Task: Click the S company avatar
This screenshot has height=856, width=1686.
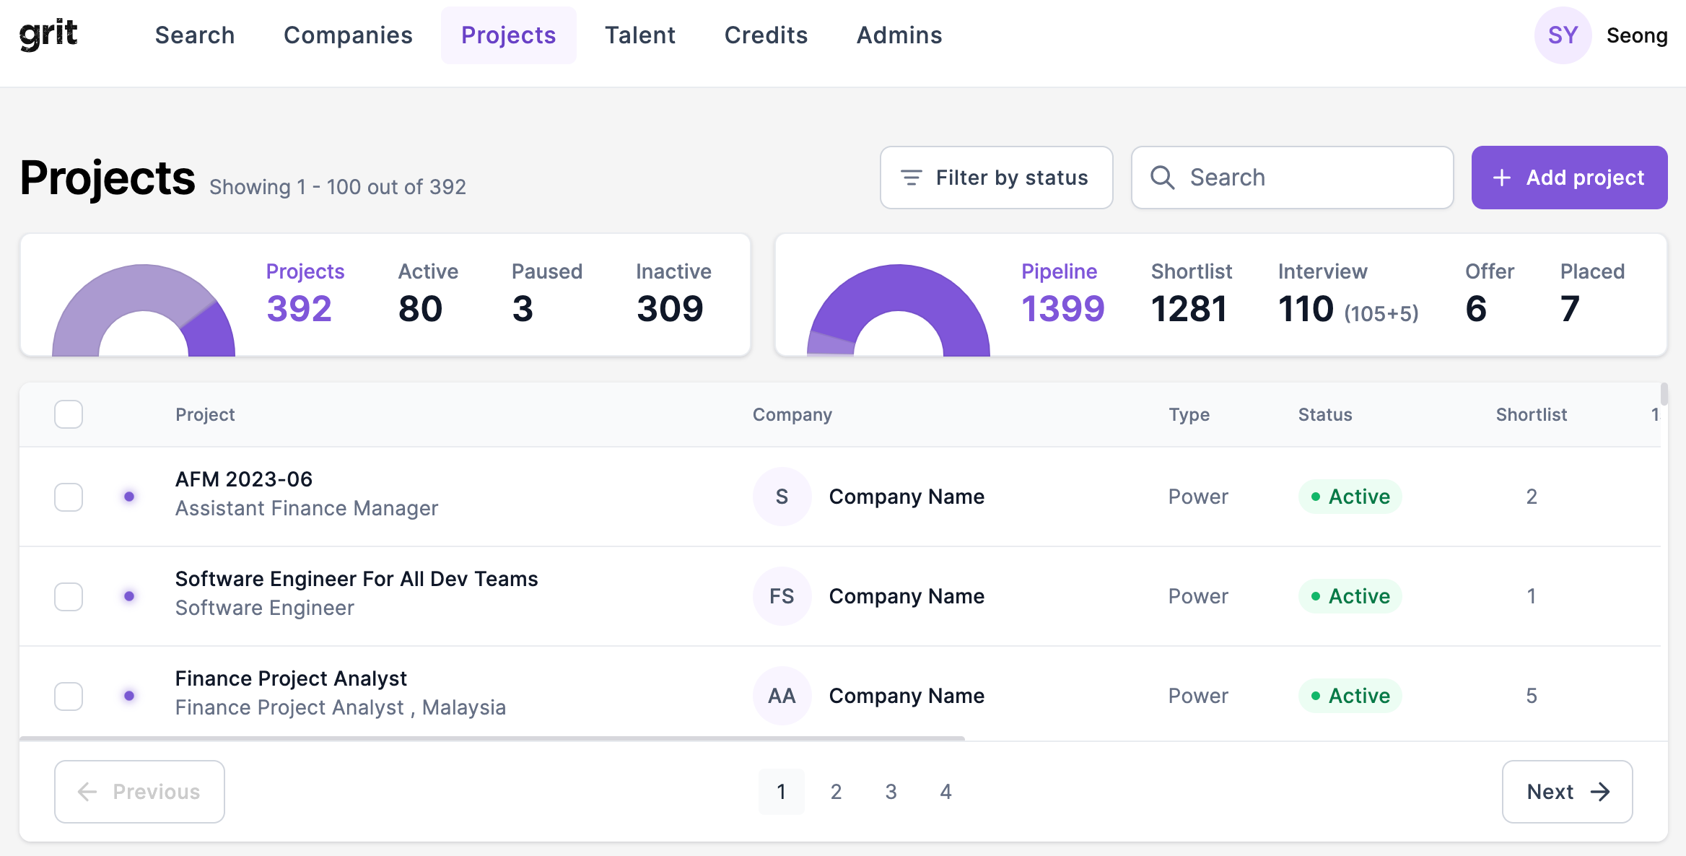Action: coord(782,497)
